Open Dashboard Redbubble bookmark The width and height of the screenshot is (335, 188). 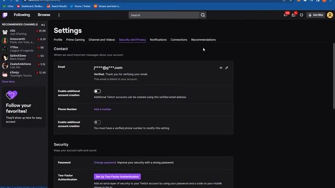[30, 6]
